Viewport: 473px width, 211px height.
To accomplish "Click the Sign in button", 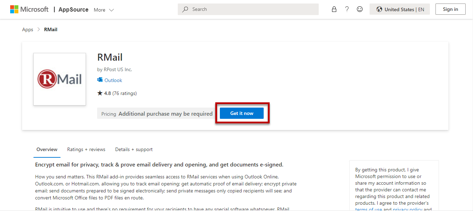I will click(x=450, y=9).
